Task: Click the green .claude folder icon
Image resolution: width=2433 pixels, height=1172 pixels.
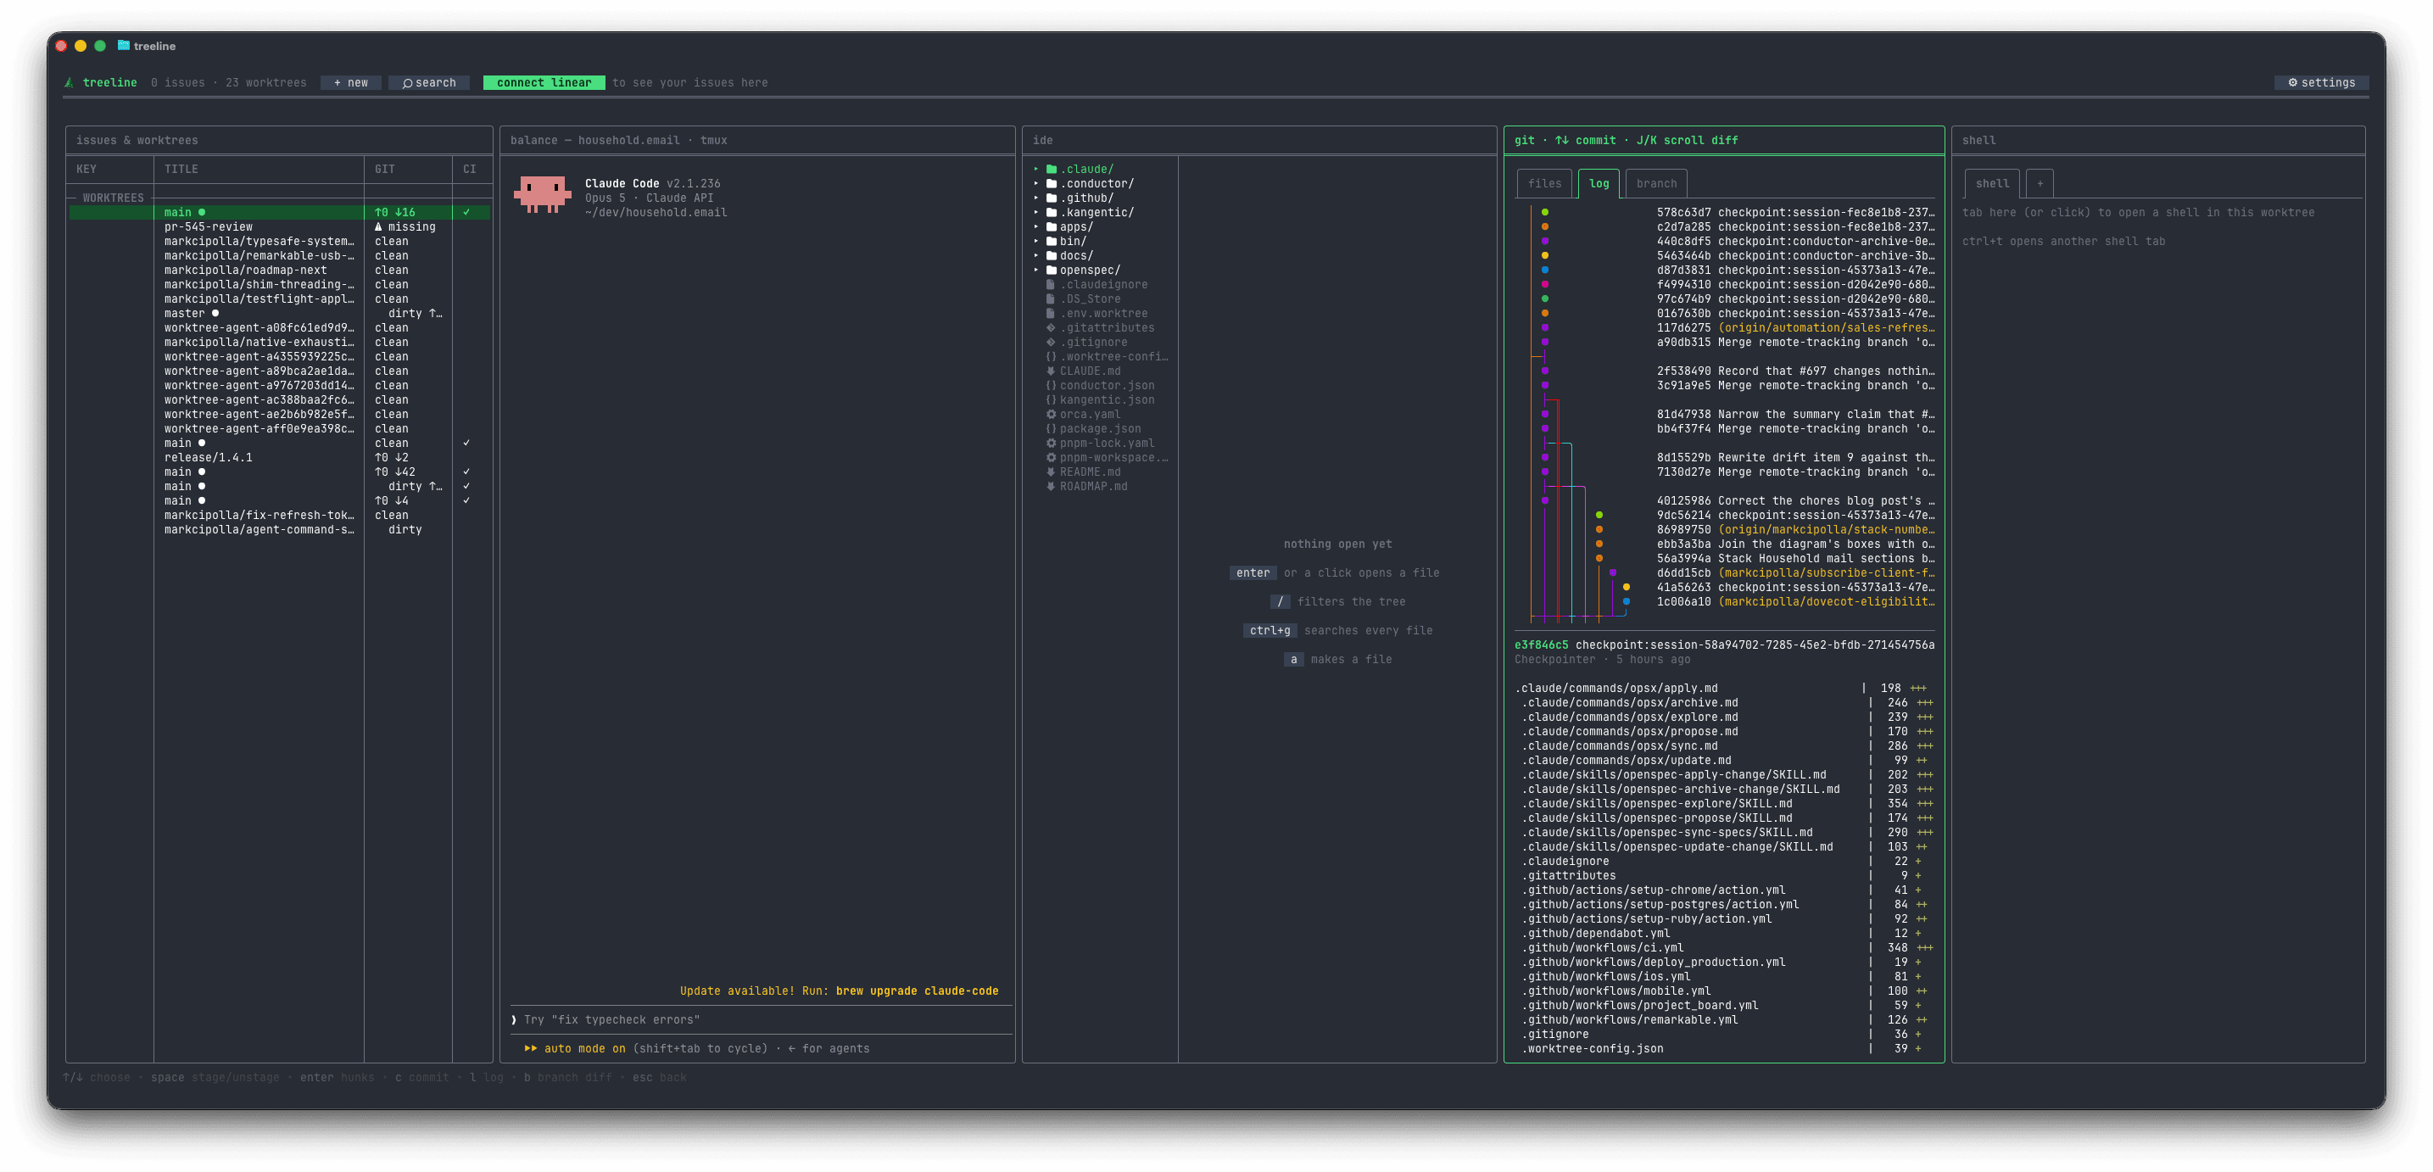Action: pyautogui.click(x=1052, y=169)
